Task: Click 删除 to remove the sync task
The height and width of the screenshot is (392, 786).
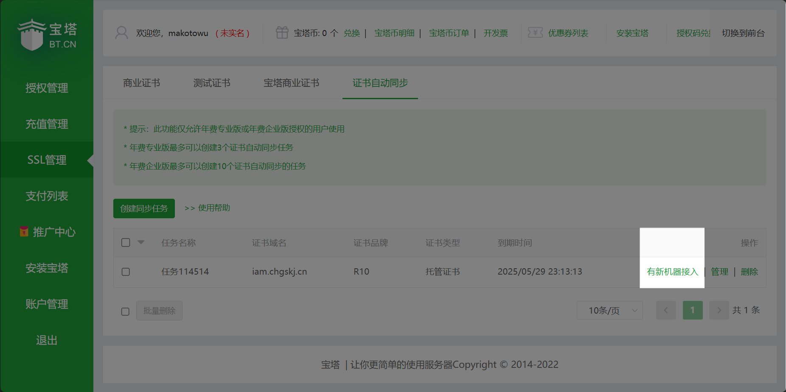Action: pos(750,272)
